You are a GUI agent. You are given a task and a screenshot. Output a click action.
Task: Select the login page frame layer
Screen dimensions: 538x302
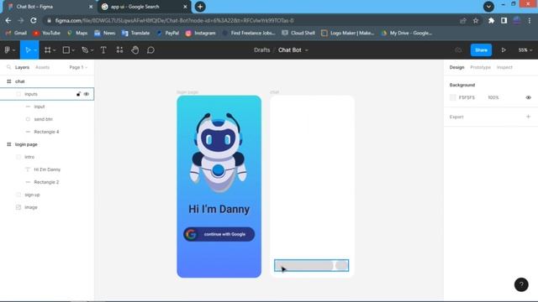pyautogui.click(x=47, y=144)
